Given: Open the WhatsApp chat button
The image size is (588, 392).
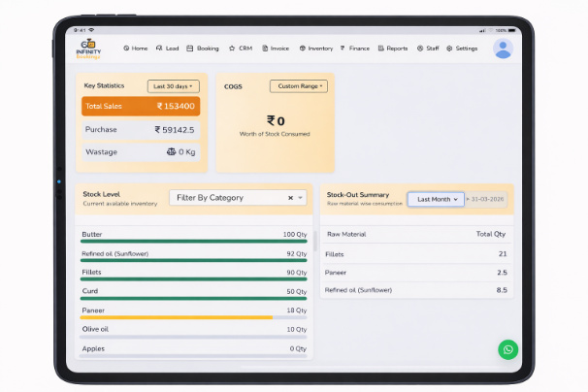Looking at the screenshot, I should (507, 349).
